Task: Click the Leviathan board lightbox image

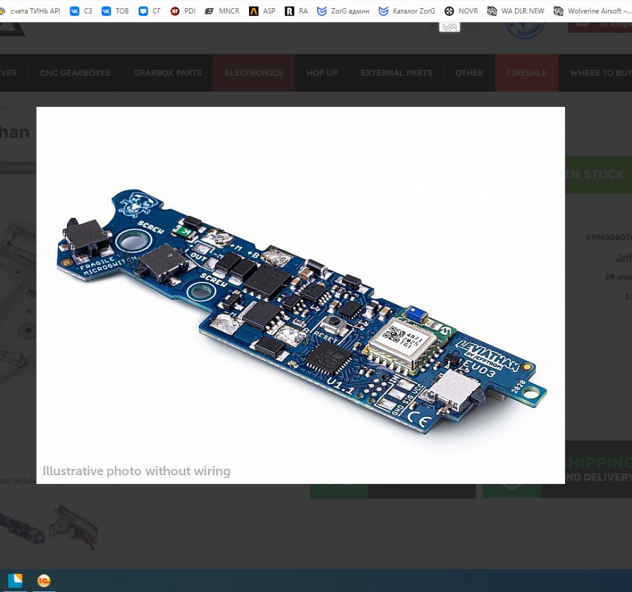Action: pyautogui.click(x=301, y=295)
